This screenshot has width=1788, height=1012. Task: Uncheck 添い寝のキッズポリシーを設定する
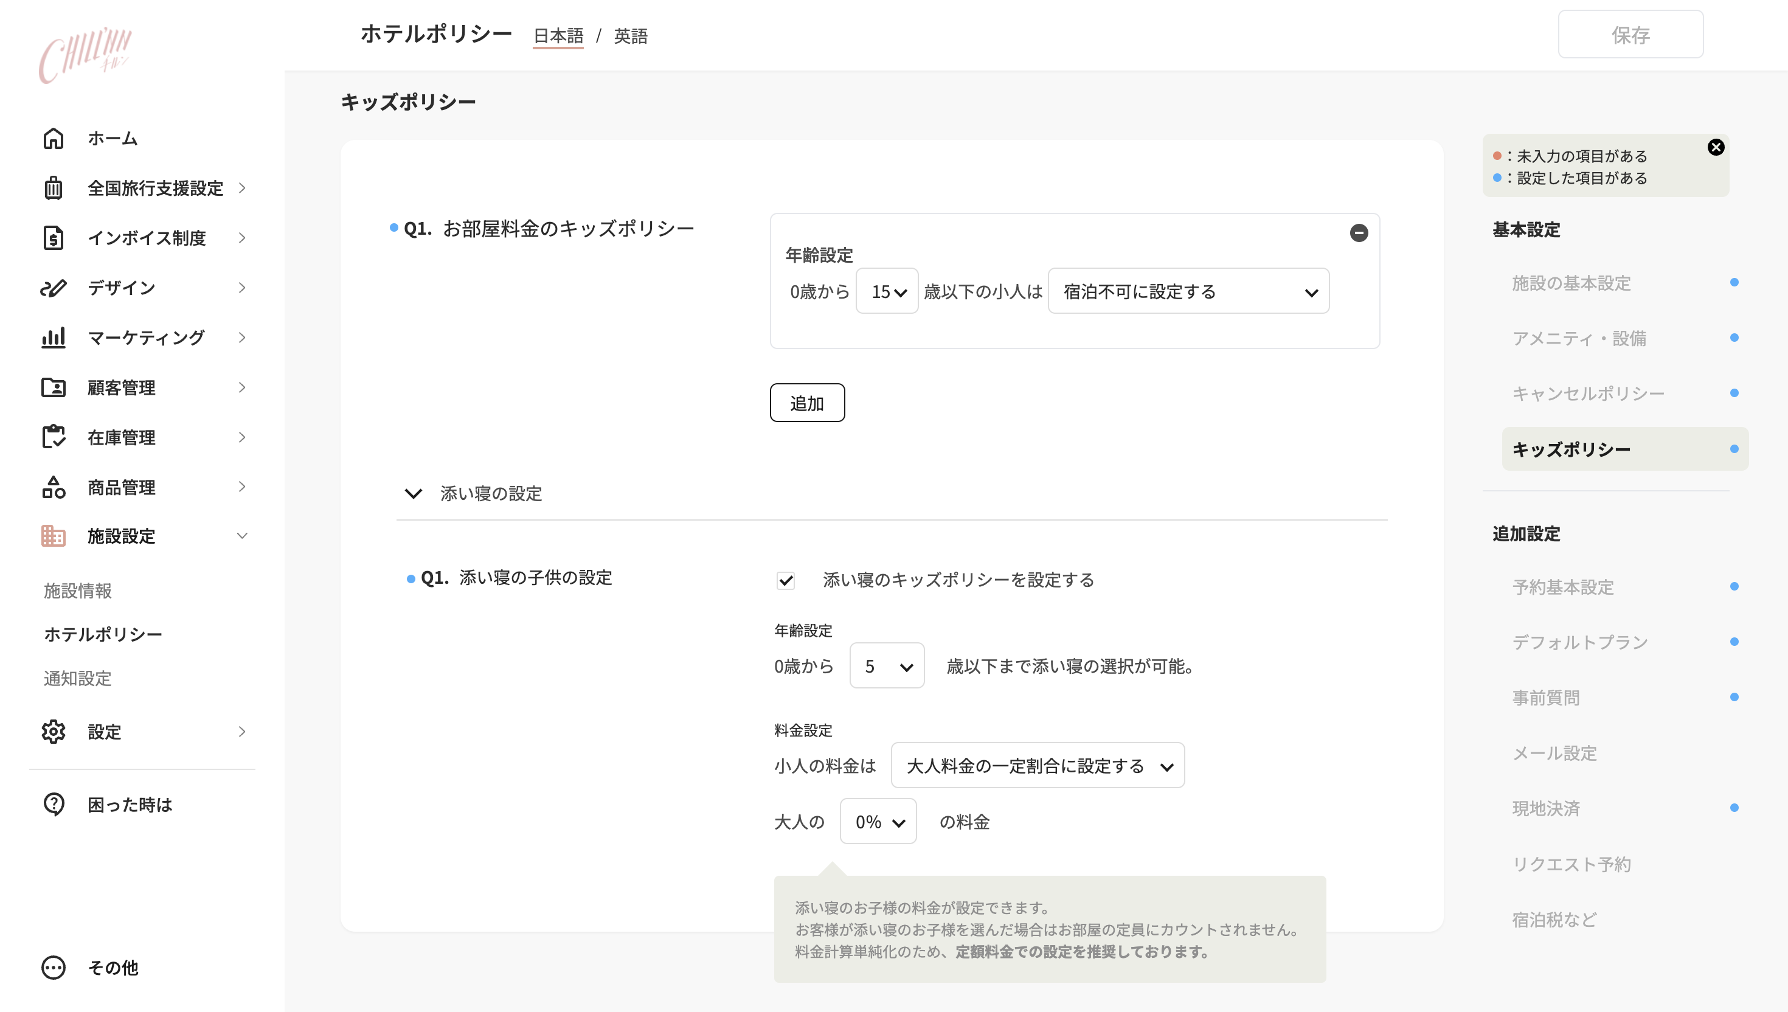click(786, 581)
